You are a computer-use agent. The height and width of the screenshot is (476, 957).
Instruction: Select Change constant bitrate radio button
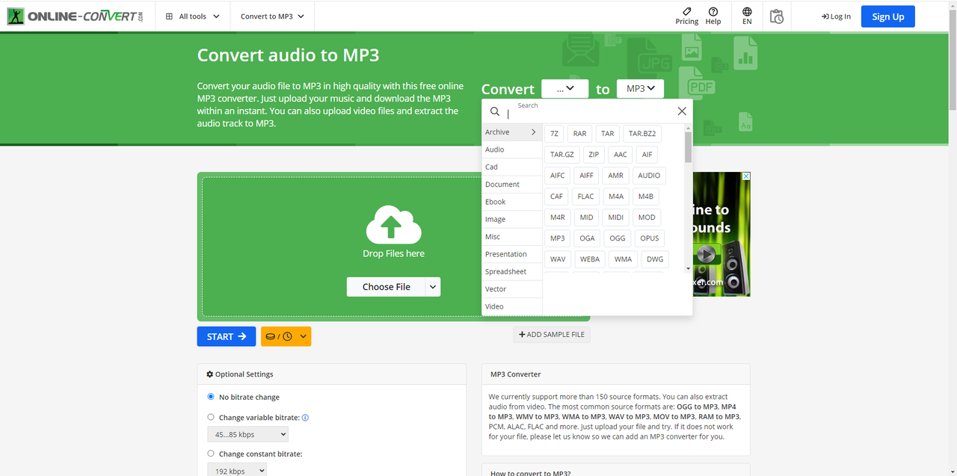coord(211,454)
